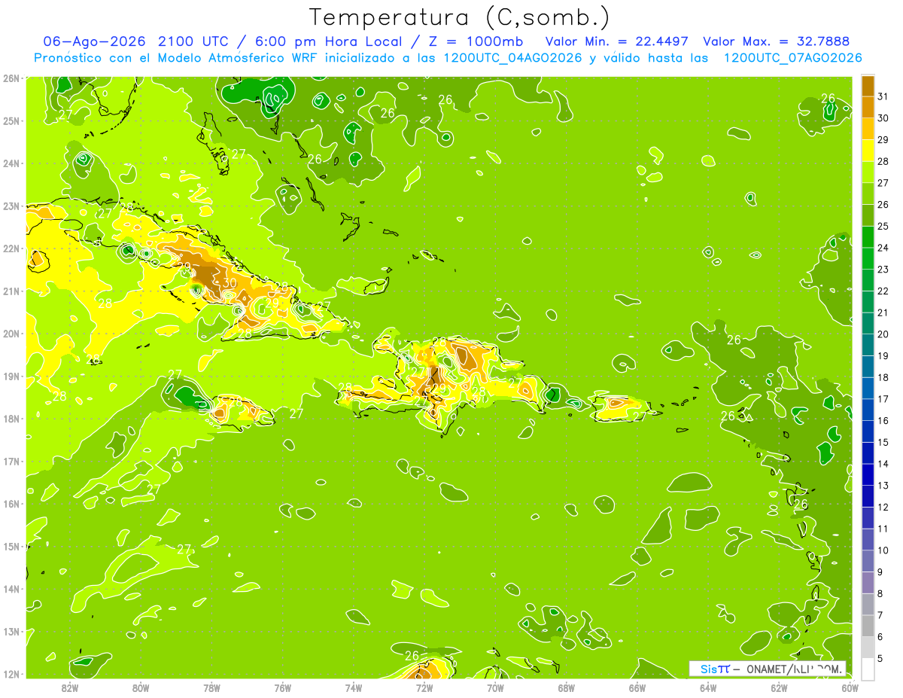
Task: Click the color legend value 16
Action: pyautogui.click(x=883, y=420)
